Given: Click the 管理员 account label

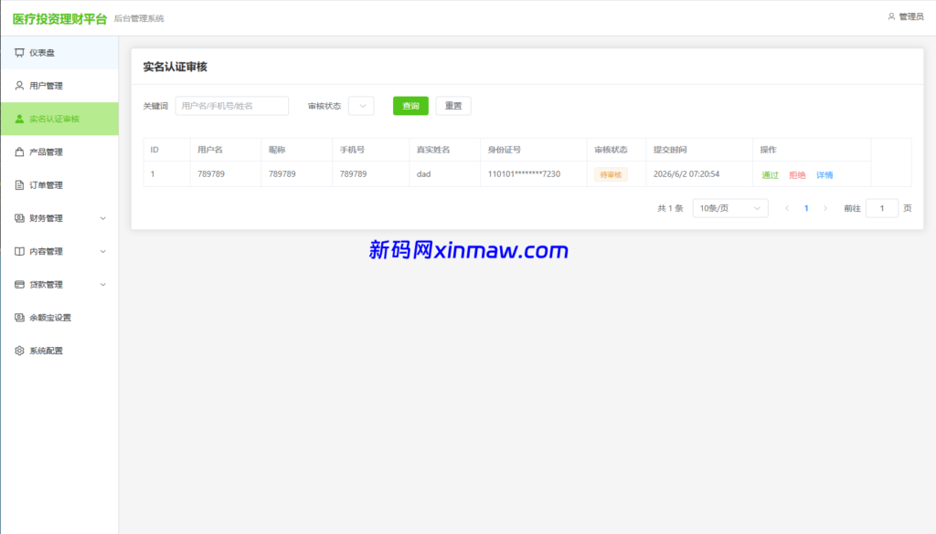Looking at the screenshot, I should click(911, 16).
